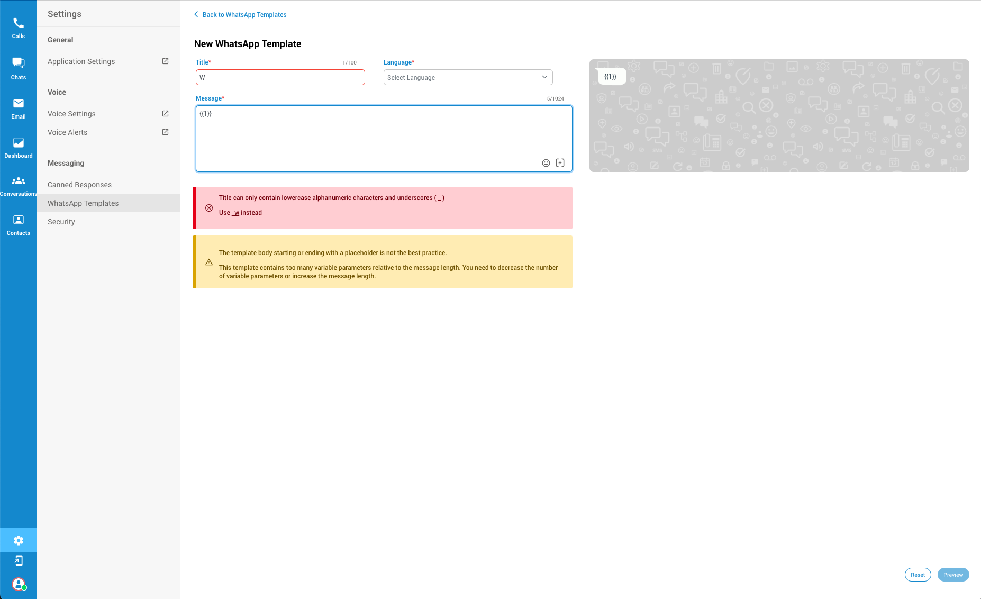Click the 1/100 title character counter
The image size is (981, 599).
(349, 63)
